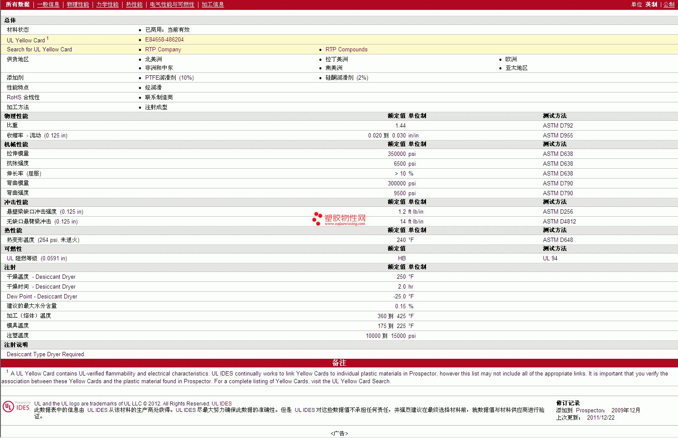
Task: Click the 塑胶物性网 logo
Action: coord(339,219)
